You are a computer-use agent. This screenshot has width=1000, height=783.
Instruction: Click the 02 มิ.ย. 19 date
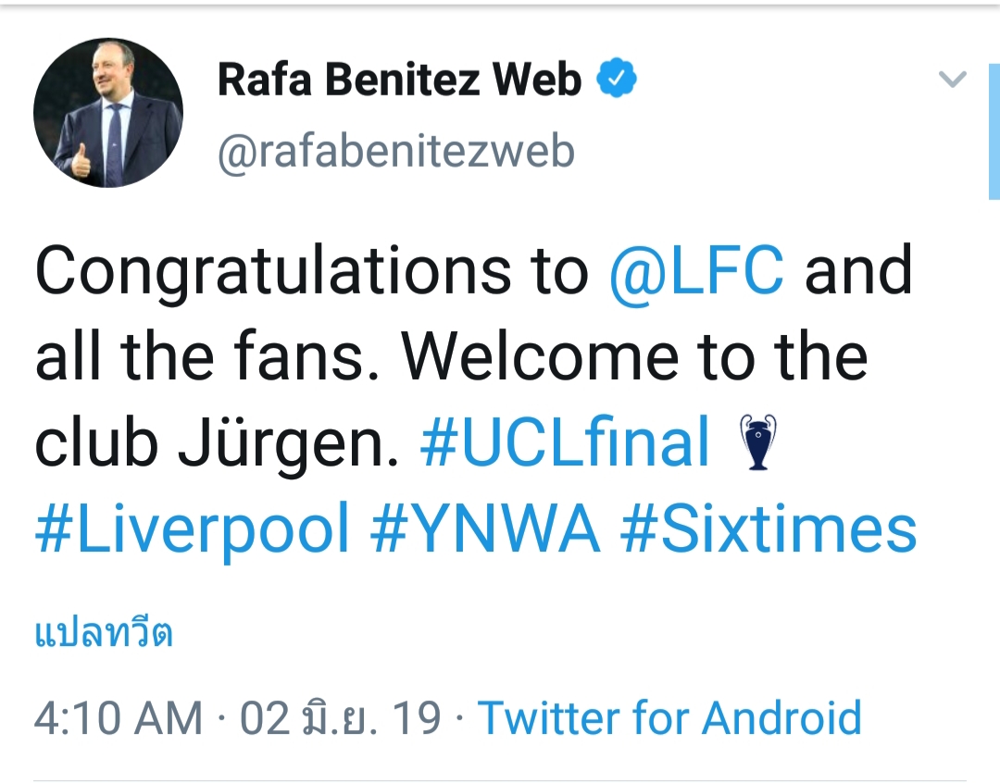pos(341,718)
